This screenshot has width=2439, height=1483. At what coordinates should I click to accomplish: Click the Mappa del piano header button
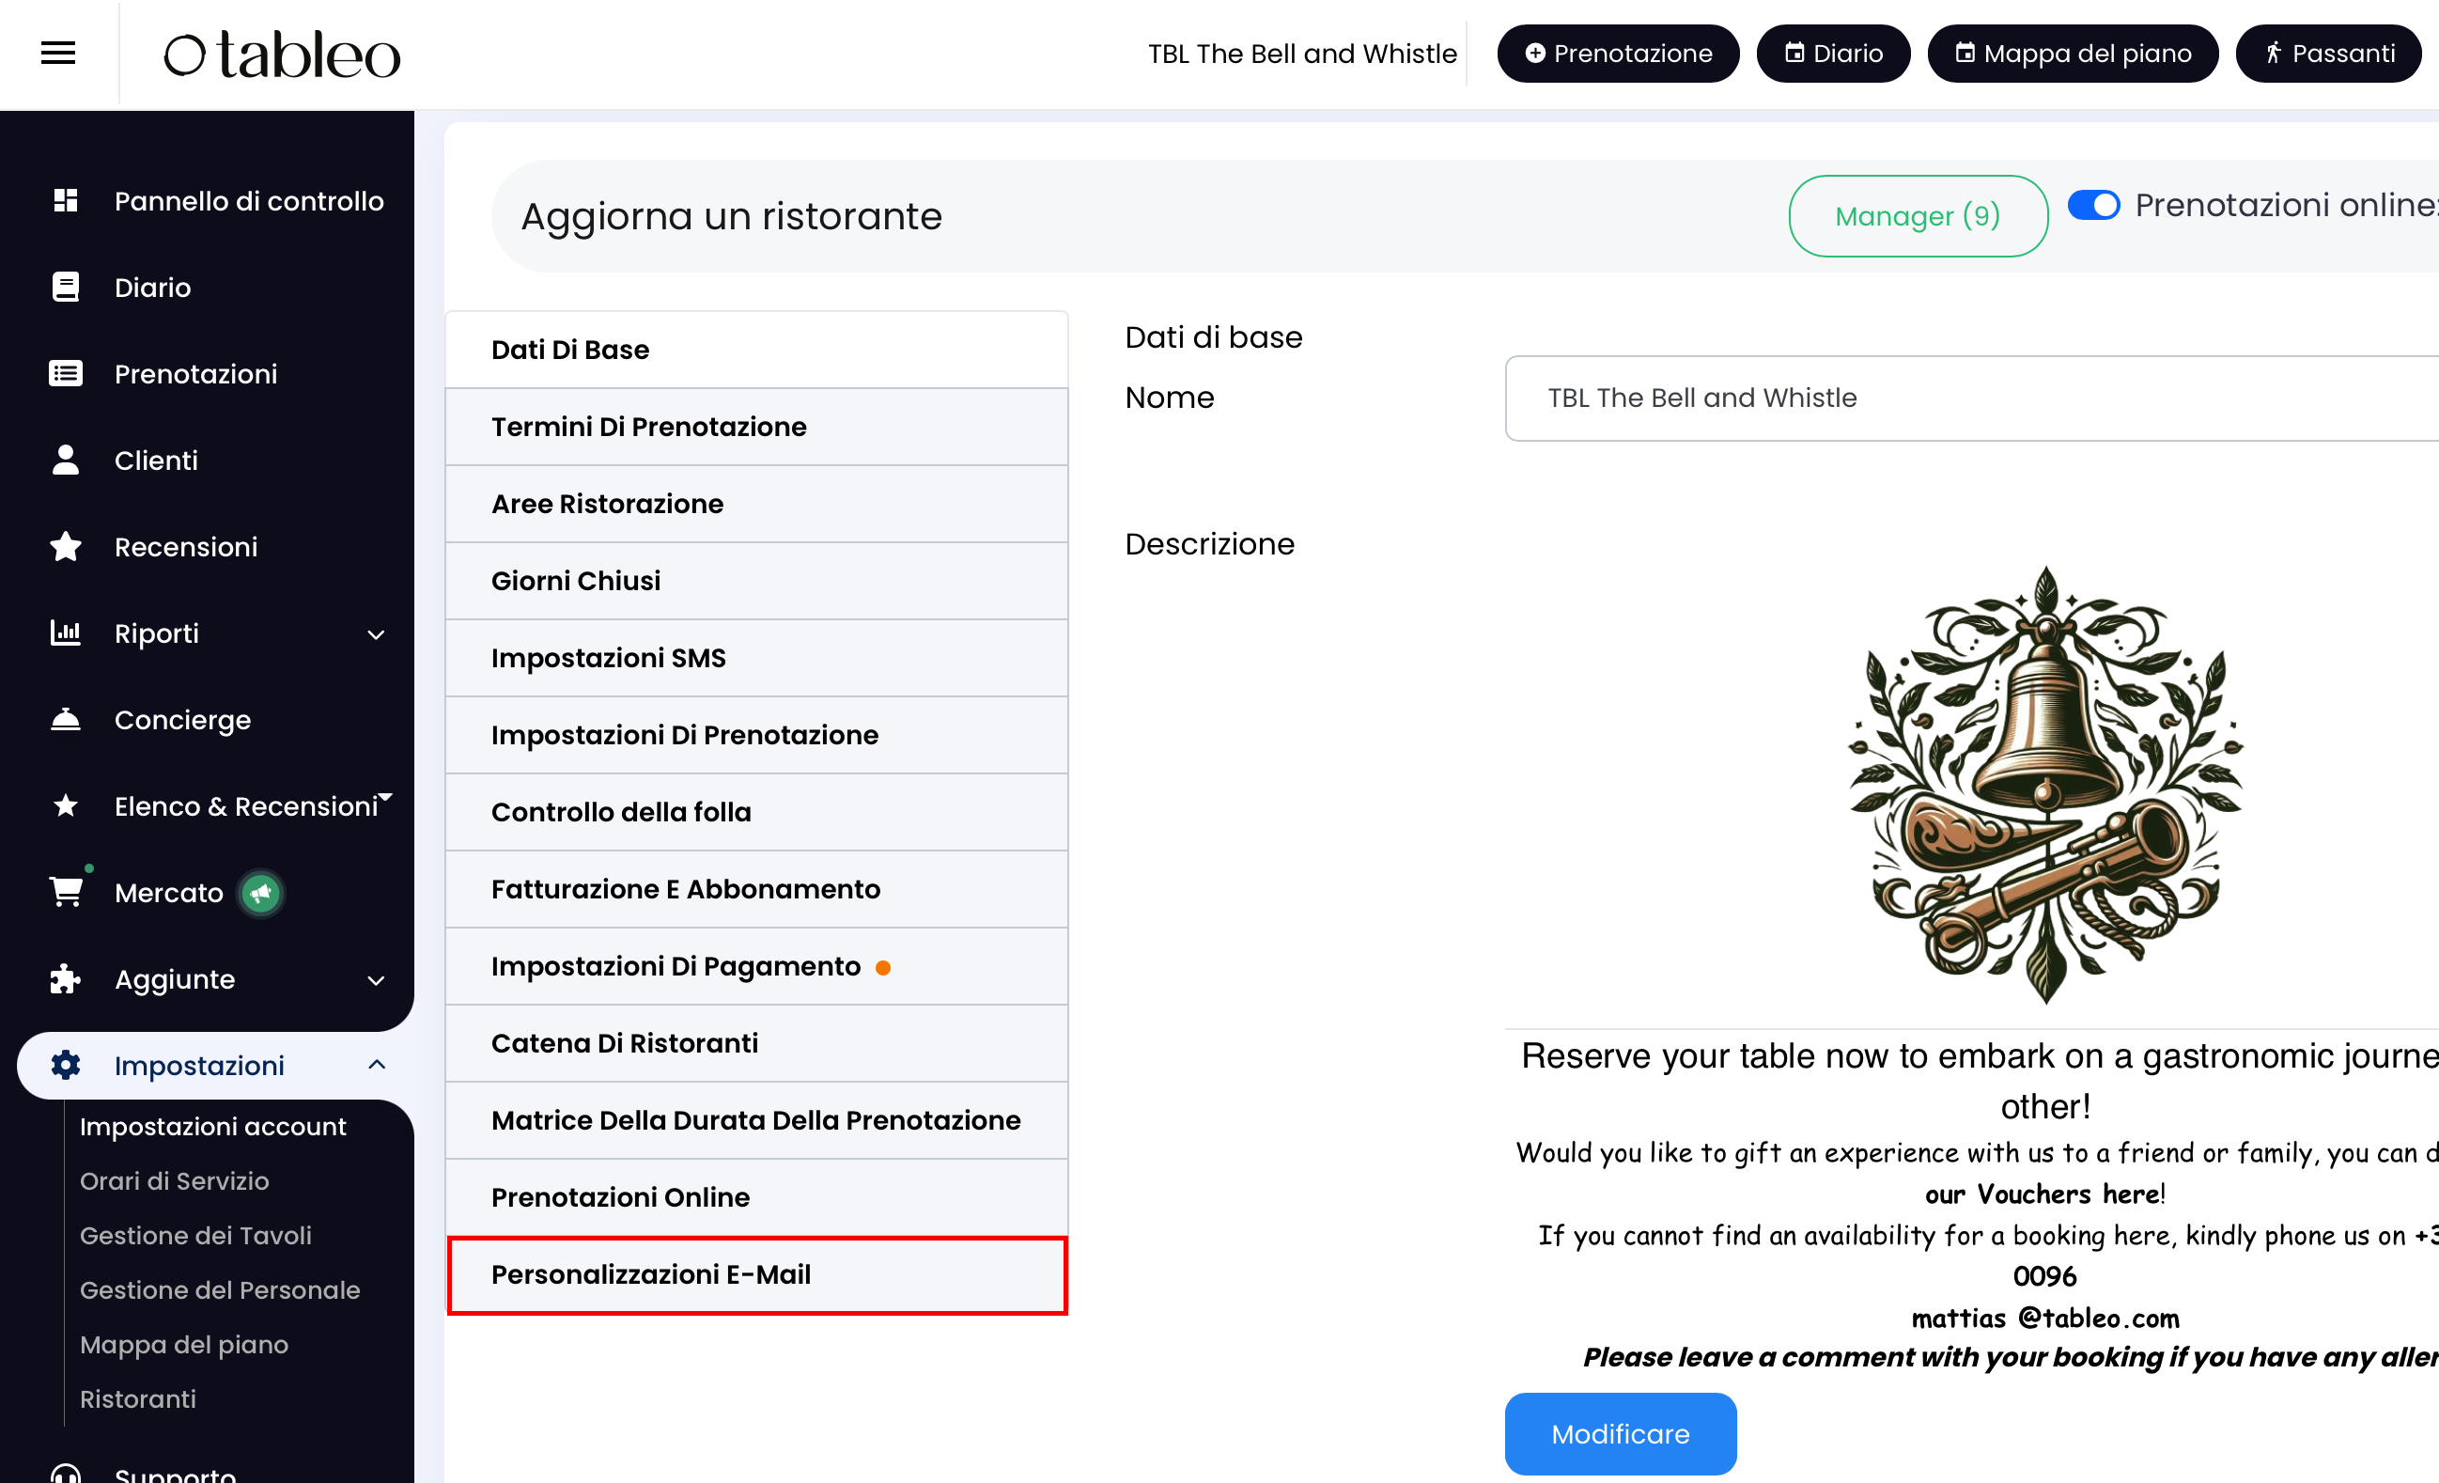2072,54
